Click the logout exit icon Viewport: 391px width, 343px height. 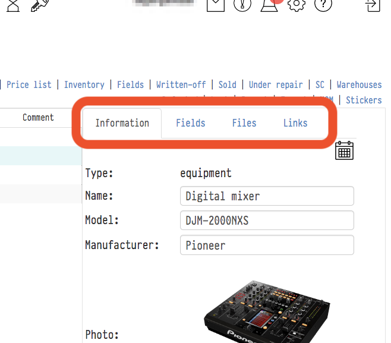373,4
